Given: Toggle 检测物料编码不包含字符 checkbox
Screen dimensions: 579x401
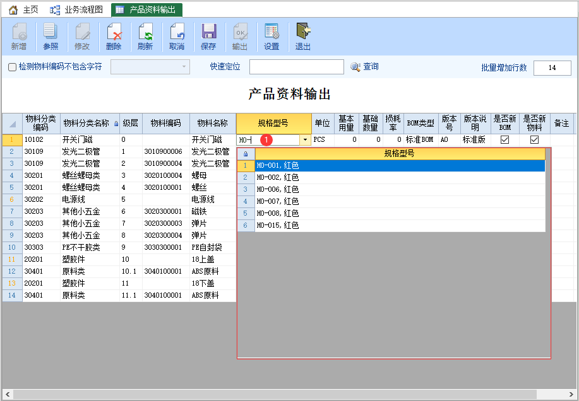Looking at the screenshot, I should tap(12, 67).
